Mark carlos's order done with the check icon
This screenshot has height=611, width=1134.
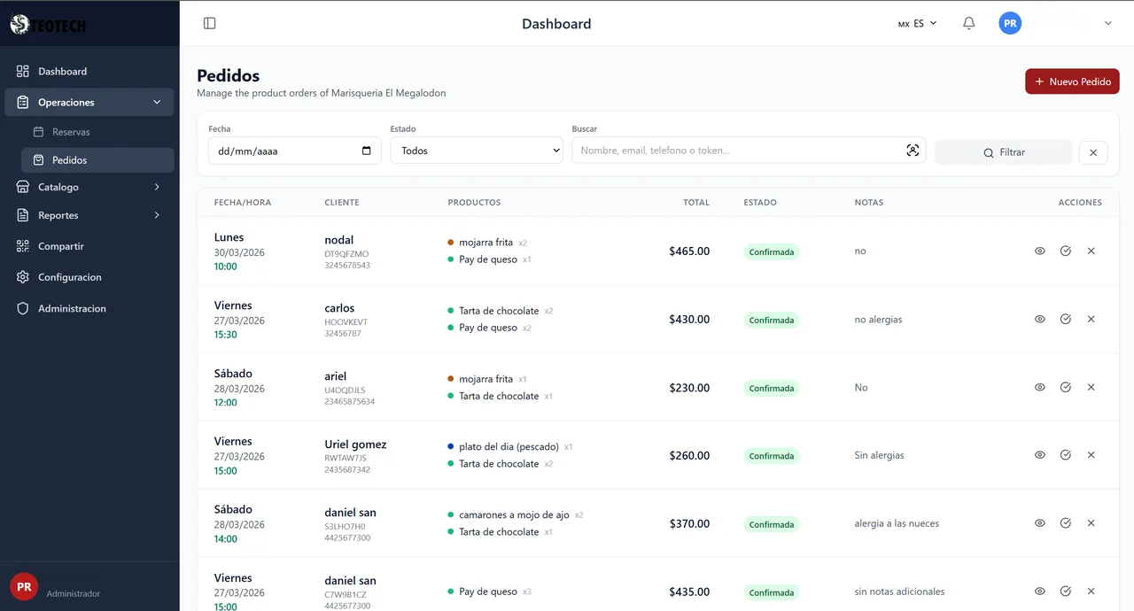coord(1065,319)
